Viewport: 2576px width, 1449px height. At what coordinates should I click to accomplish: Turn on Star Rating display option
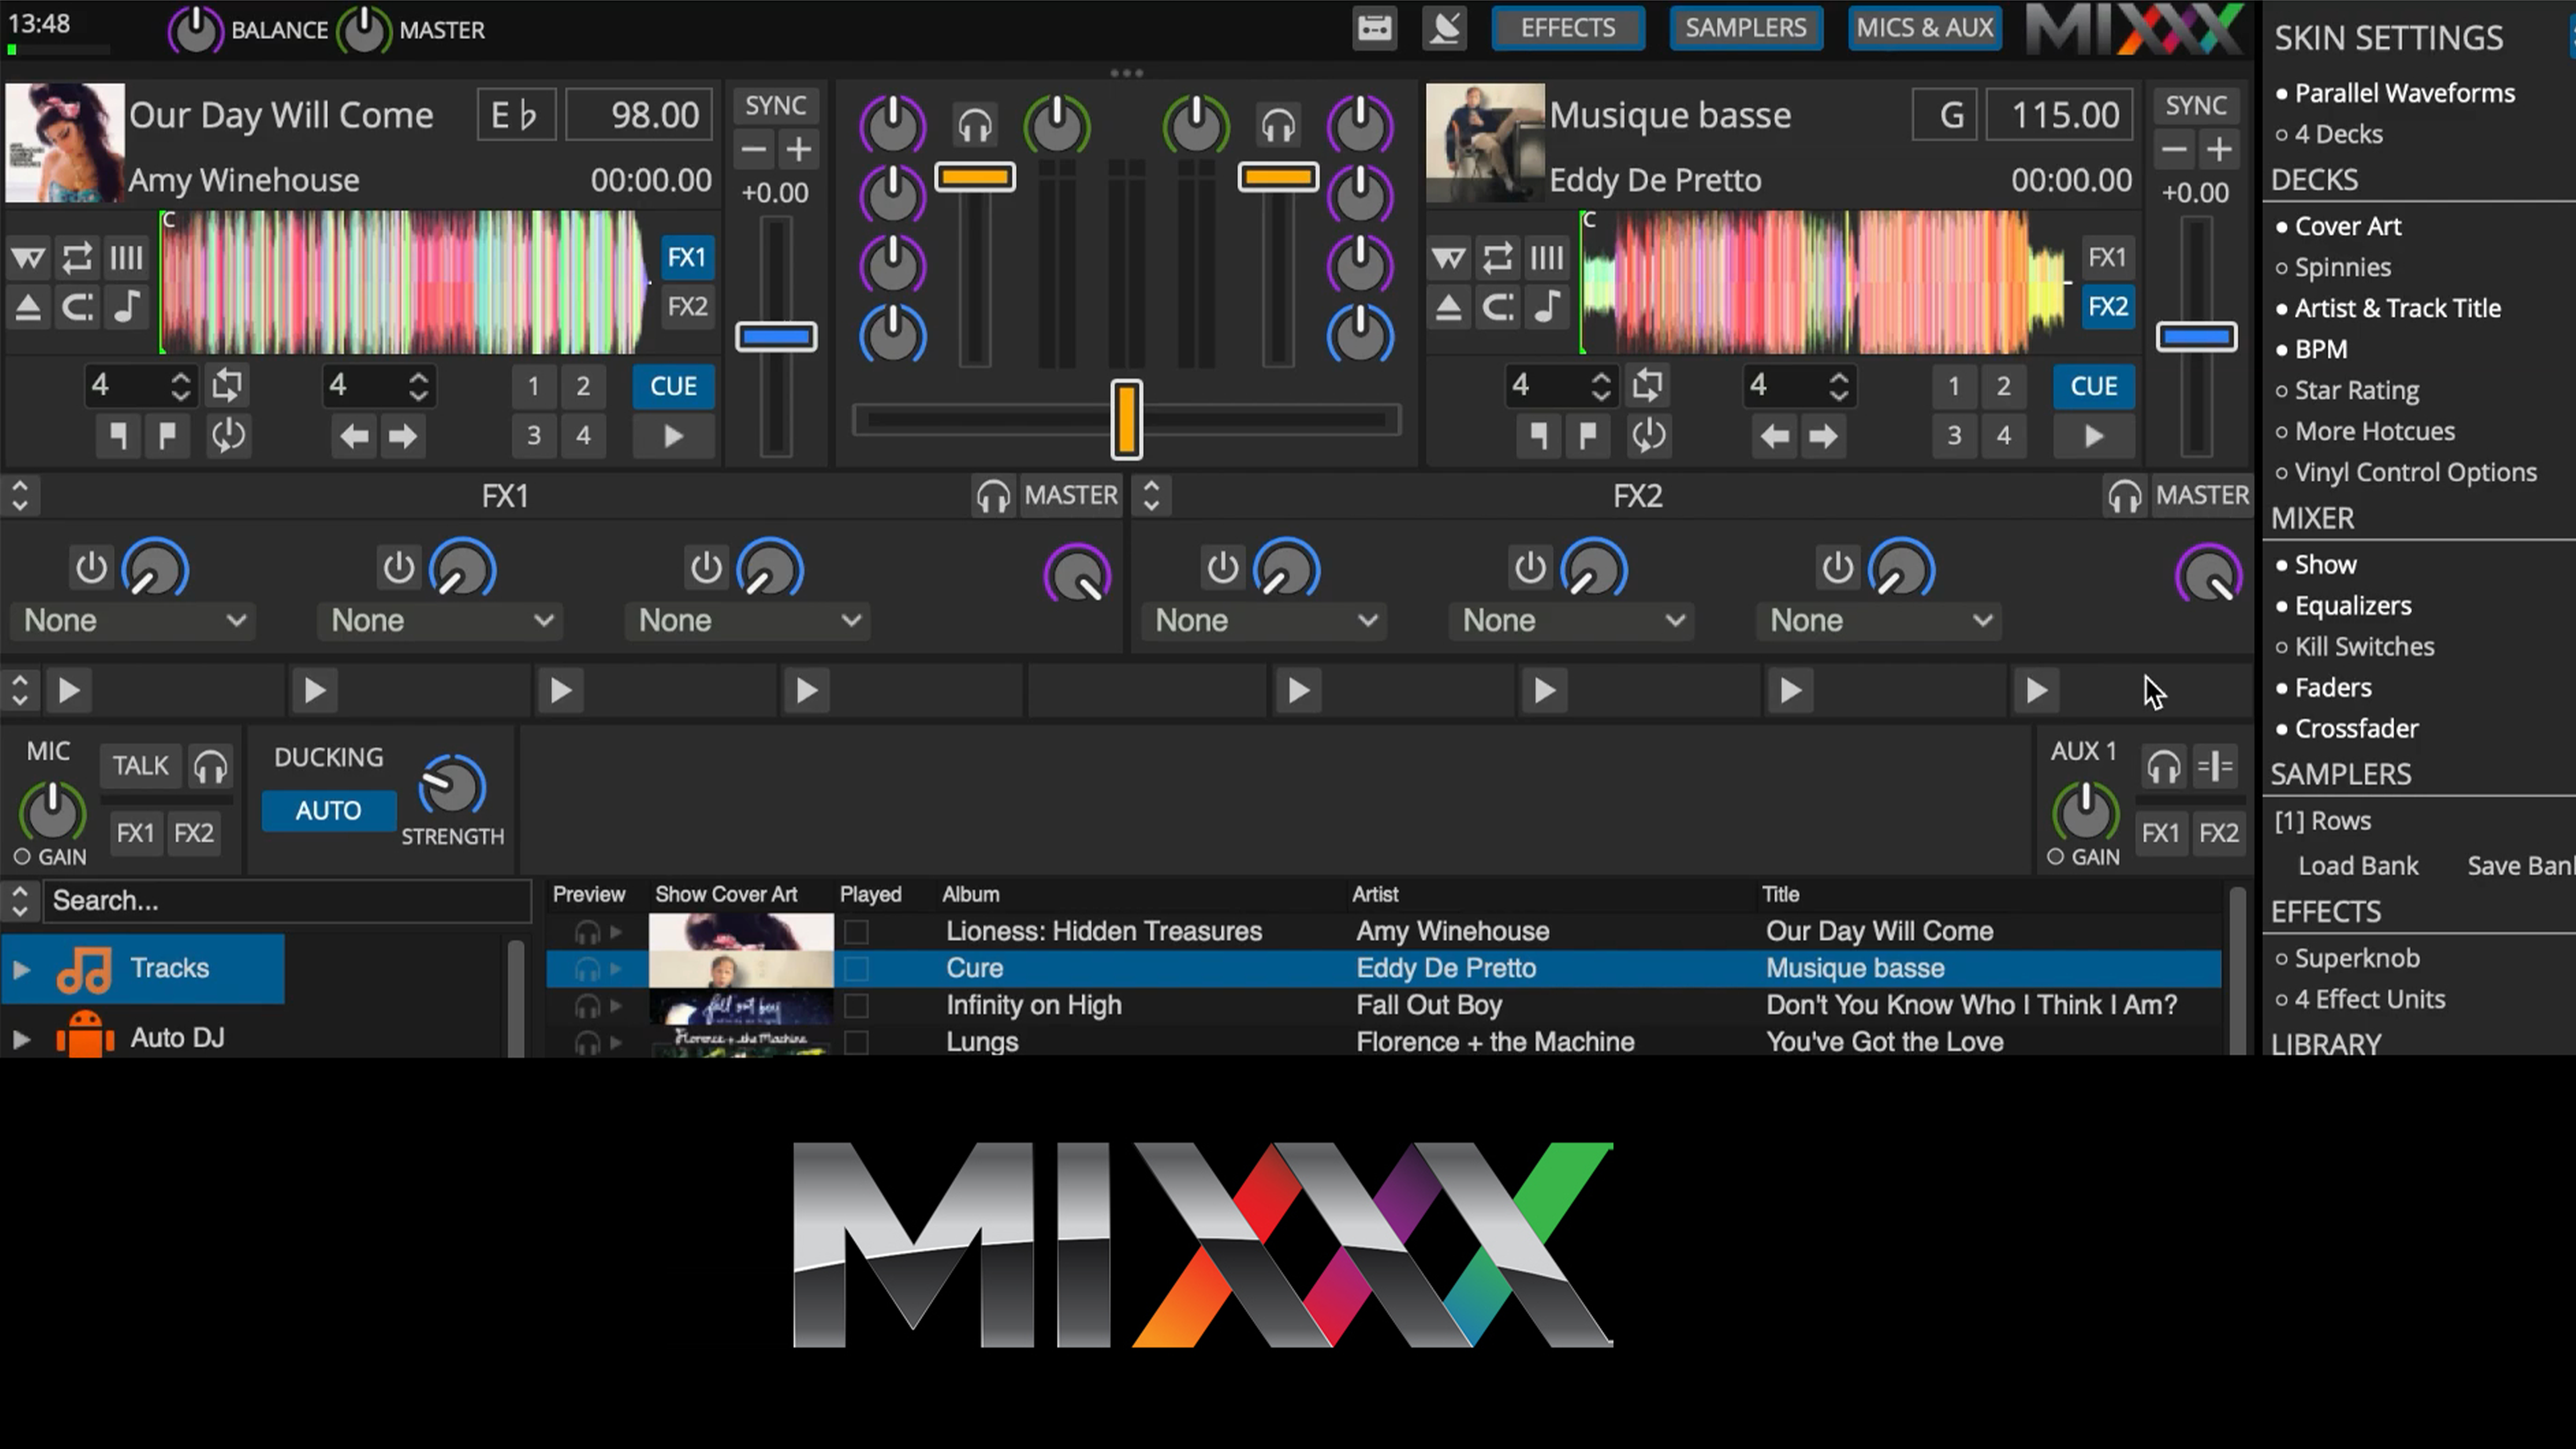pos(2347,390)
